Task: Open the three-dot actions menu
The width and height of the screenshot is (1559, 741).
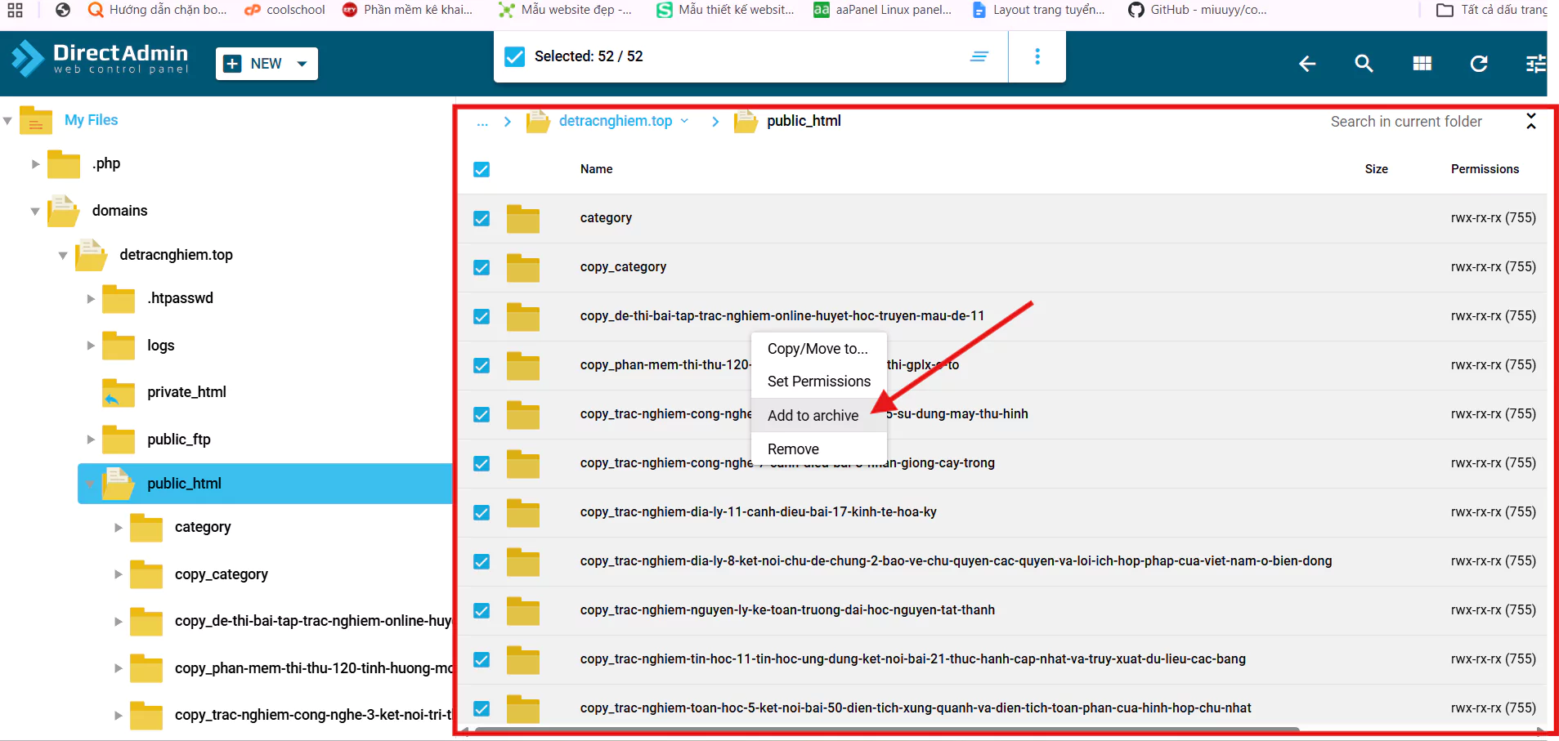Action: (x=1037, y=56)
